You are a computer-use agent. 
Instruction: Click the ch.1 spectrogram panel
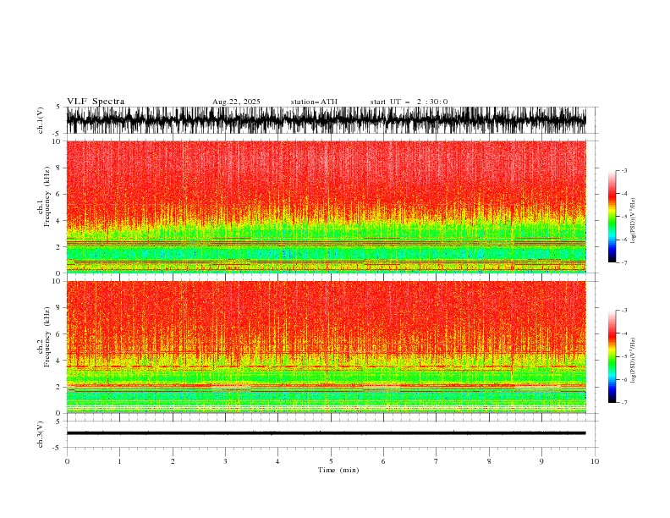327,207
